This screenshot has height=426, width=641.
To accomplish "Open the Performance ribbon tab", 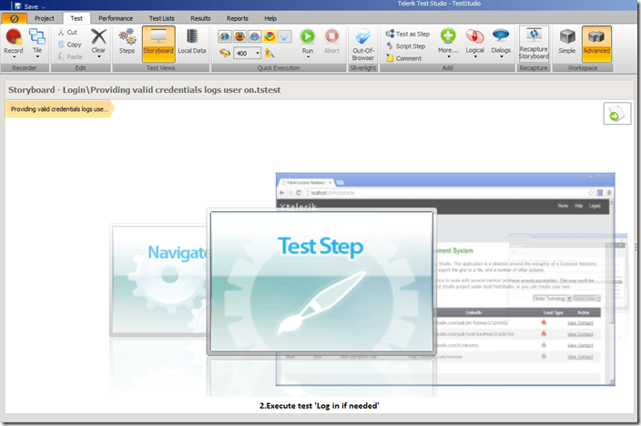I will click(x=116, y=18).
